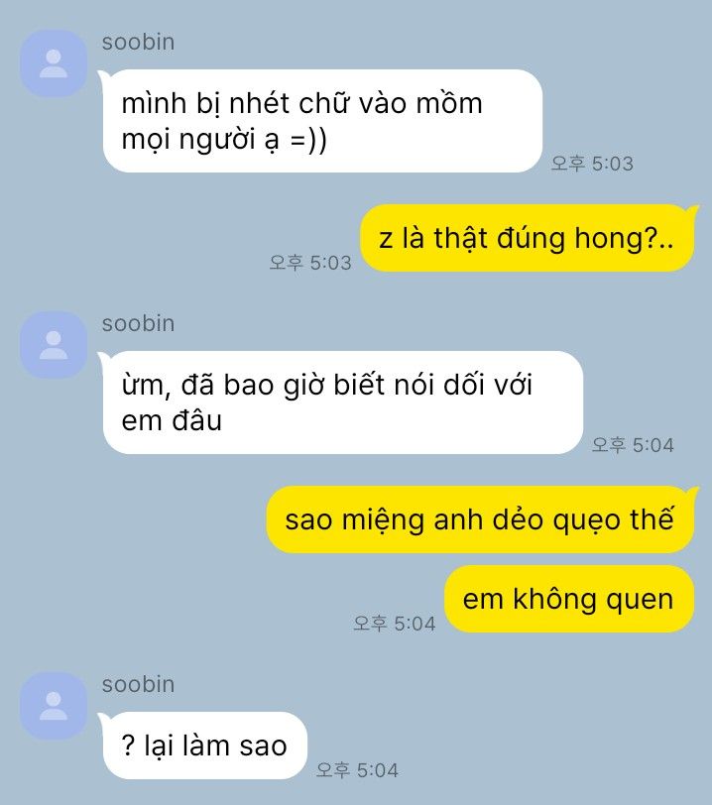Click the first 'soobin' sender name

click(x=138, y=42)
